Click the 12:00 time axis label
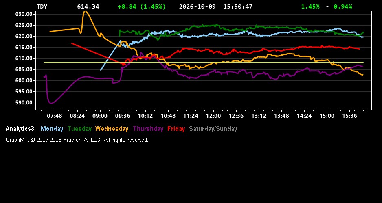 (x=213, y=116)
